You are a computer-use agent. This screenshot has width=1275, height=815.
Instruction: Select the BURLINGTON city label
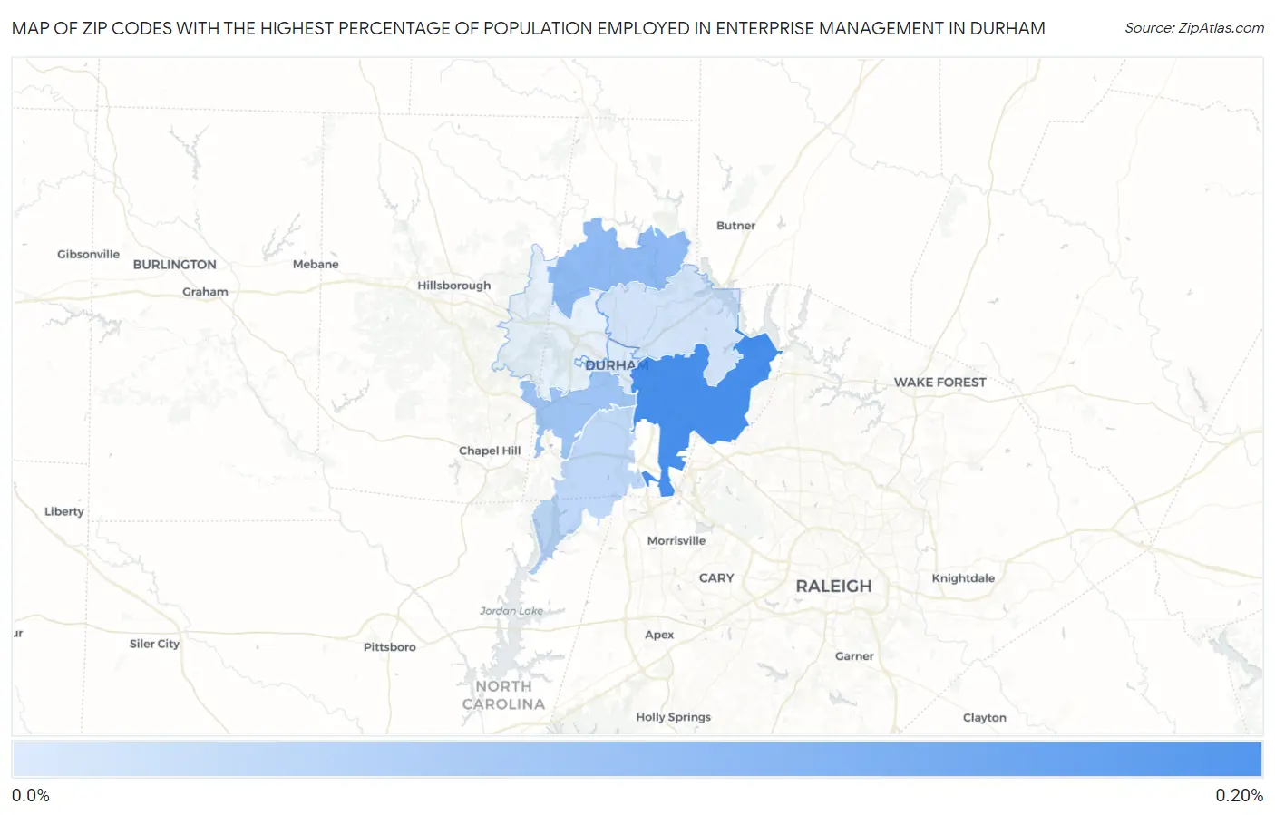pos(174,265)
